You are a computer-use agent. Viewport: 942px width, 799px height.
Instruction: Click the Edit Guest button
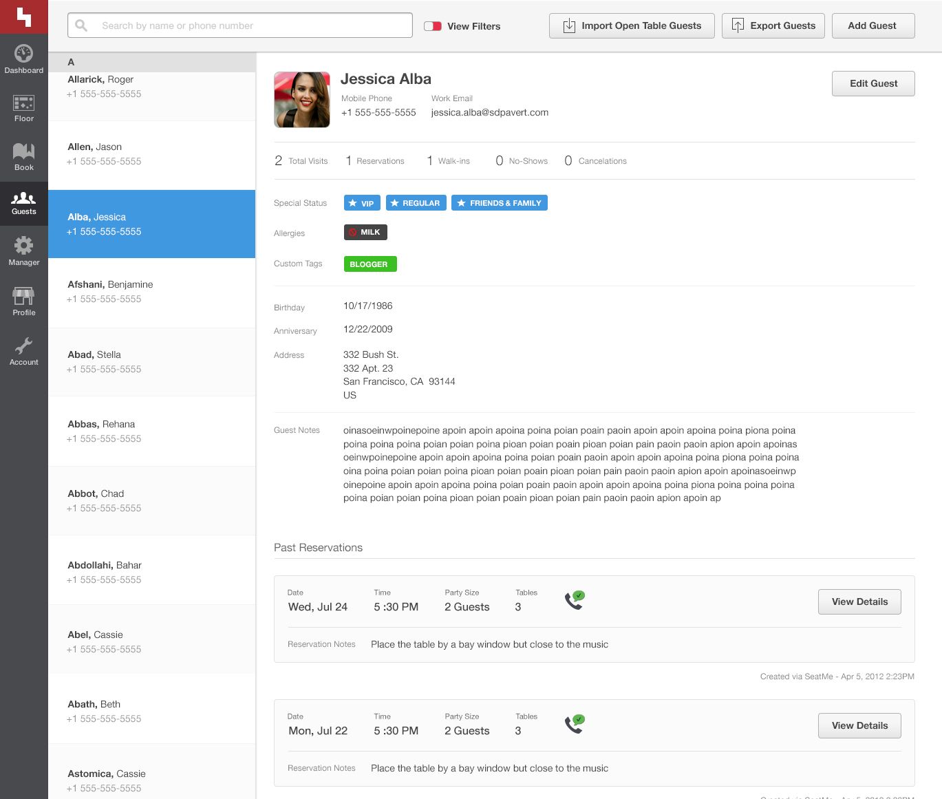(873, 83)
